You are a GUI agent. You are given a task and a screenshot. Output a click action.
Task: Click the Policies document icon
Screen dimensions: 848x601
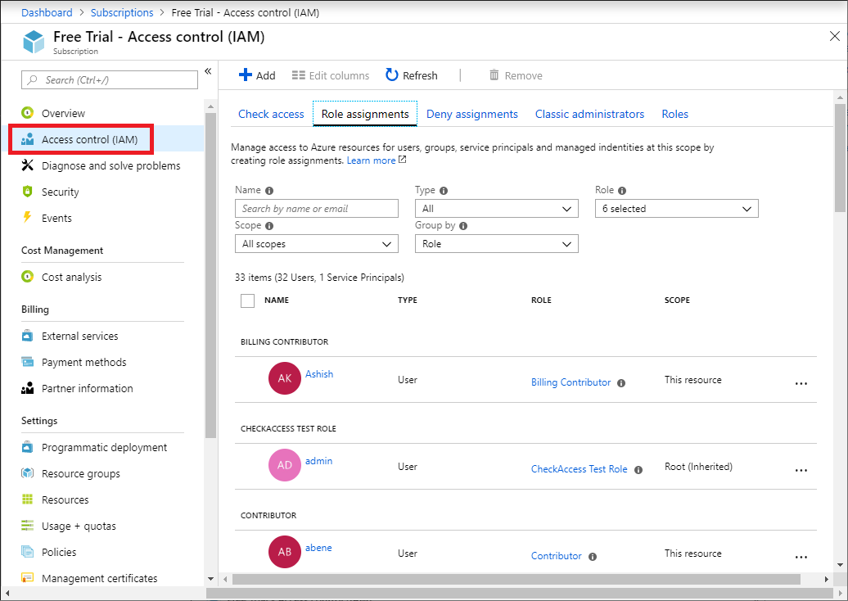pos(28,552)
